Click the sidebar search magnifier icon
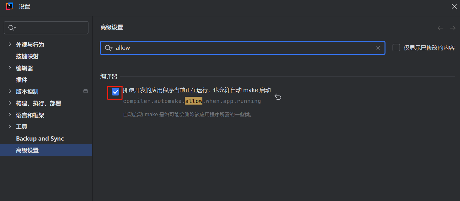The image size is (460, 201). pyautogui.click(x=11, y=28)
